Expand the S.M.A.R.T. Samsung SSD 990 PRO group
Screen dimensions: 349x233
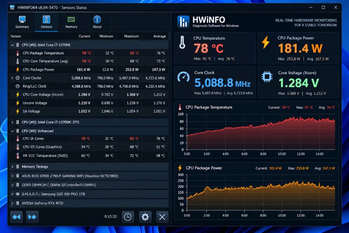pyautogui.click(x=12, y=194)
